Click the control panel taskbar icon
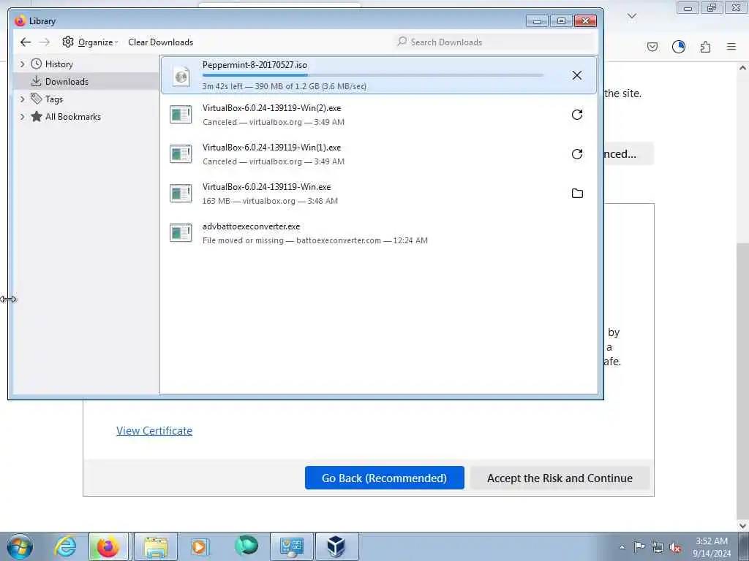Screen dimensions: 749x561 (291, 546)
